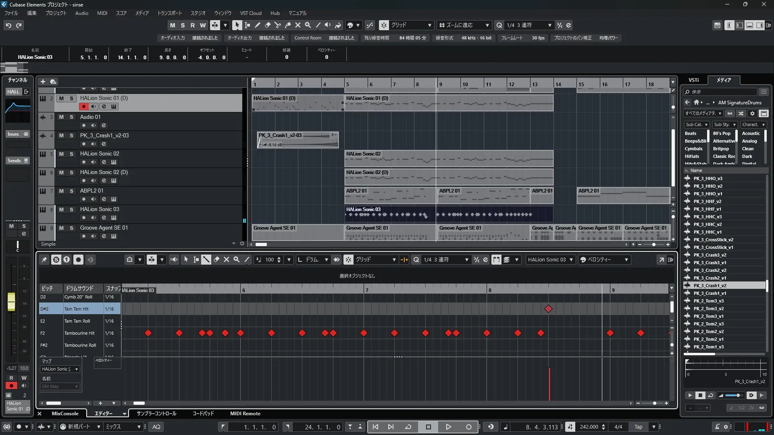Select the Mute X tool
This screenshot has height=435, width=774.
(298, 25)
